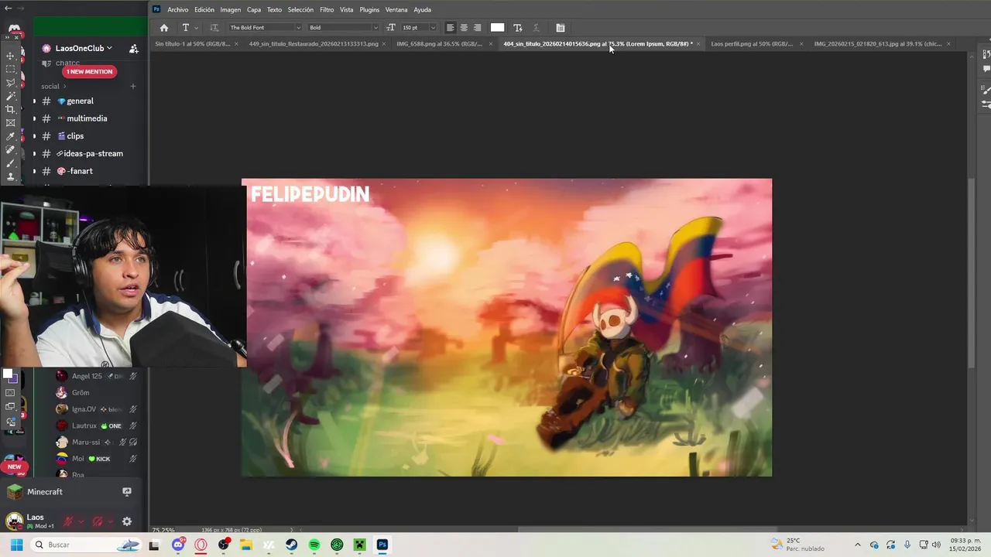The width and height of the screenshot is (991, 557).
Task: Open the Capa menu
Action: pos(254,10)
